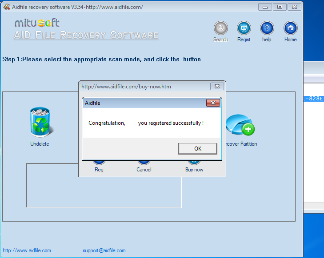Close the Aidfile recovery software window

point(295,7)
